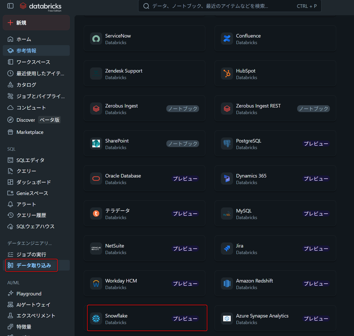This screenshot has width=354, height=336.
Task: Click the search magnifier icon
Action: (146, 6)
